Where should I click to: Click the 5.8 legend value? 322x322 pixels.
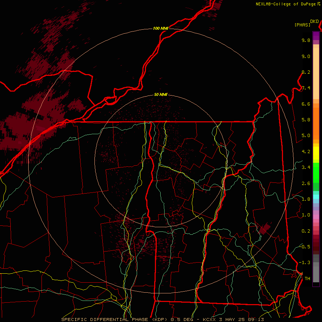tap(306, 120)
